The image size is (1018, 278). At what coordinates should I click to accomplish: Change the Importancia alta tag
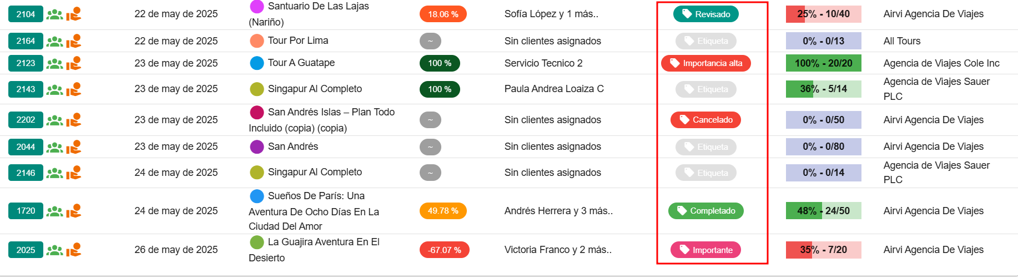coord(705,63)
